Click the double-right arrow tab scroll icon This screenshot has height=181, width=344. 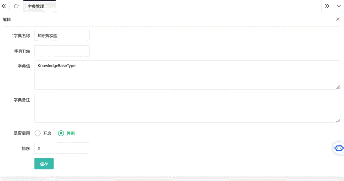pyautogui.click(x=327, y=6)
